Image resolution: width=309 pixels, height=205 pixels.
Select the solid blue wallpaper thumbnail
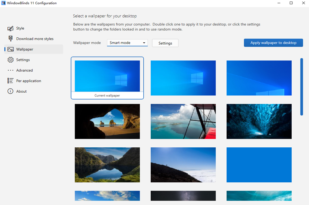tap(259, 165)
